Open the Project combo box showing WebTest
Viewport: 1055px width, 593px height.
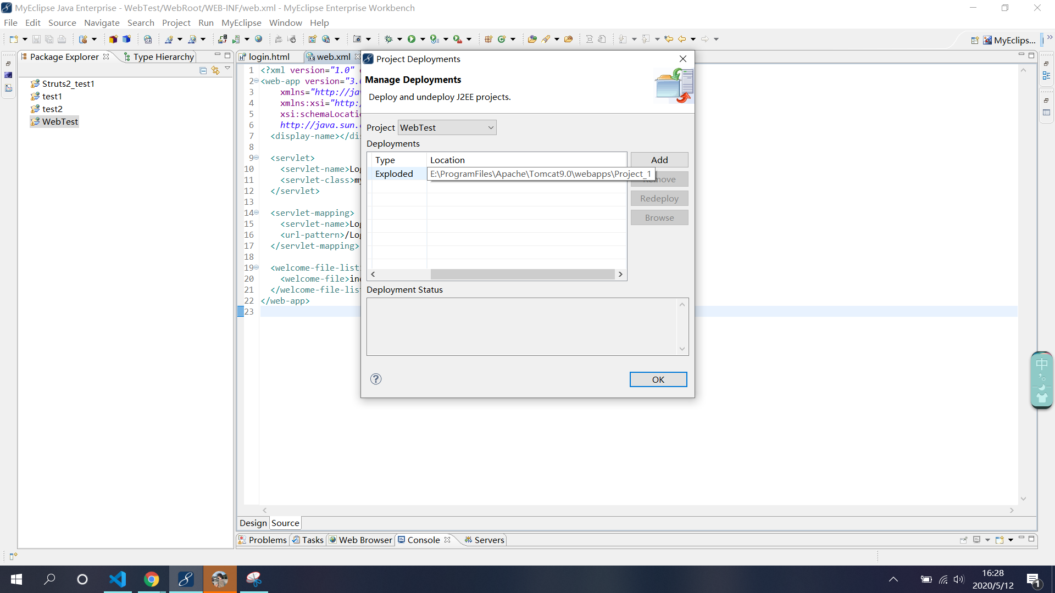tap(447, 127)
